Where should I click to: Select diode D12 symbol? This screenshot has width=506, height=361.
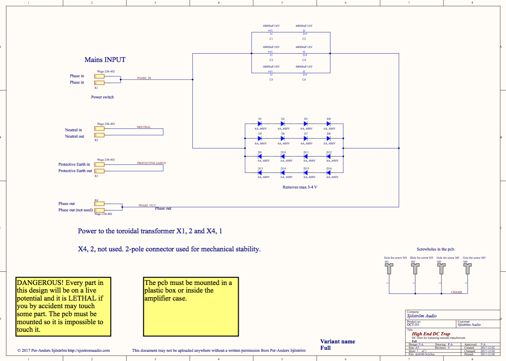click(329, 156)
